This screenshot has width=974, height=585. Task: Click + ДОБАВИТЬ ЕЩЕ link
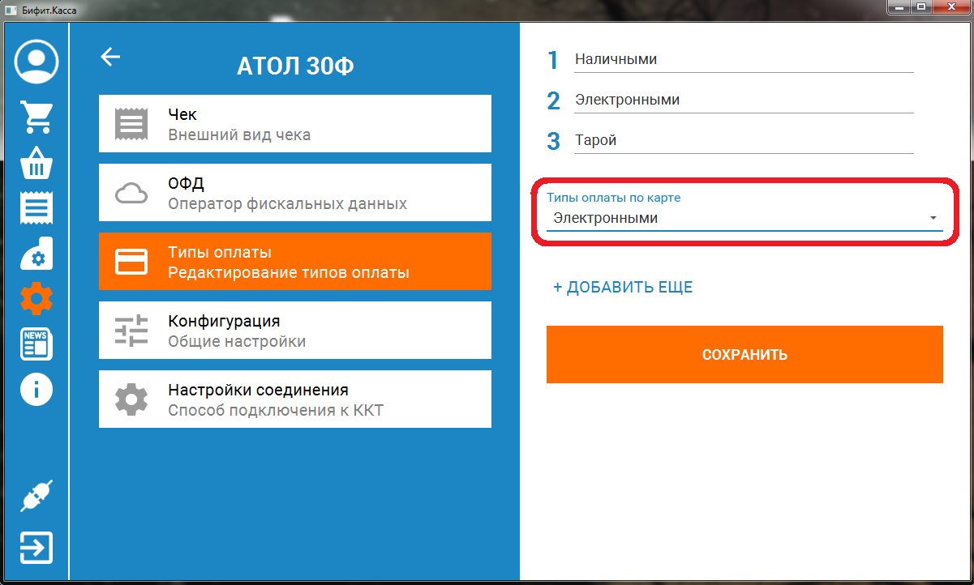tap(623, 288)
